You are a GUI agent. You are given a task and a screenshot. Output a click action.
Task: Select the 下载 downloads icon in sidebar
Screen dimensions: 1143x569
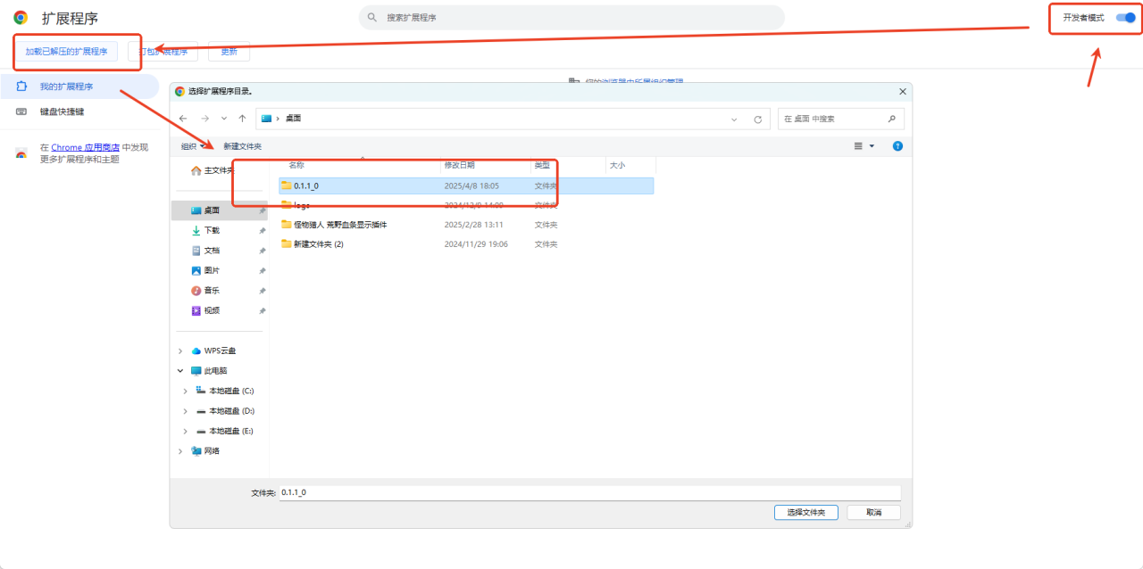196,230
